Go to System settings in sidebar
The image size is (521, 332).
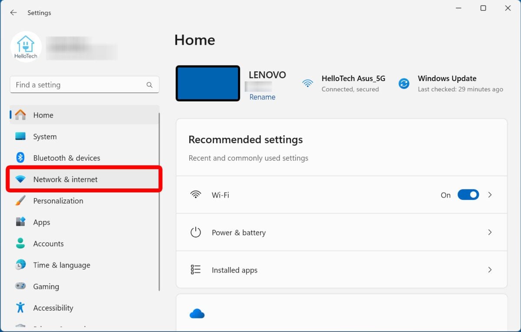pos(45,137)
